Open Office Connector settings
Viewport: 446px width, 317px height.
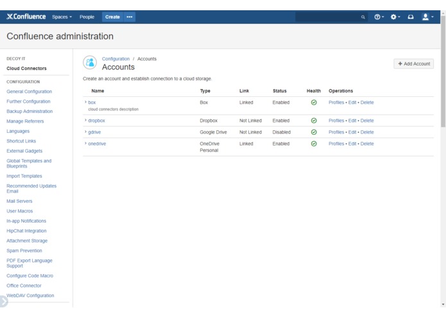[x=24, y=286]
